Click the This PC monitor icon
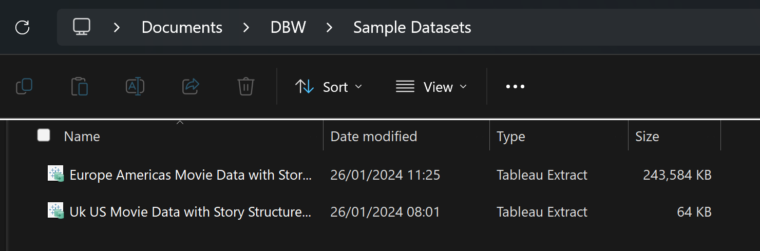The image size is (760, 251). click(x=82, y=27)
